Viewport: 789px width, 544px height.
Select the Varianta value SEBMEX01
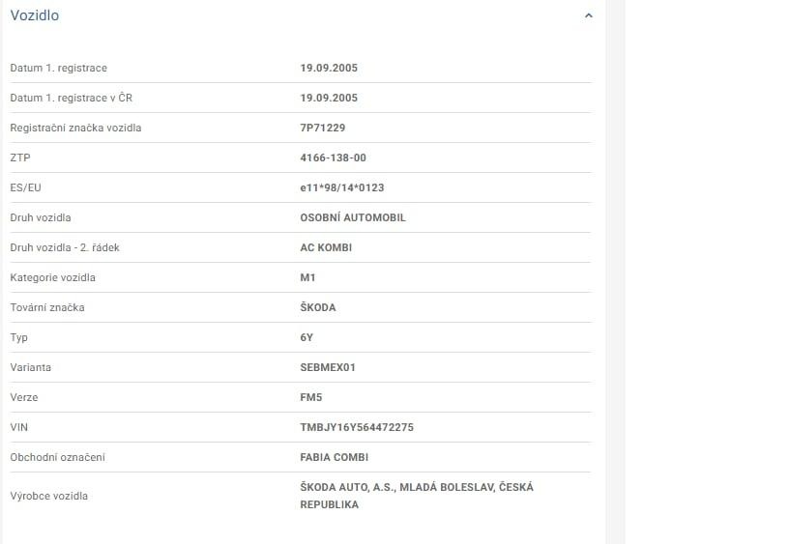[x=328, y=367]
